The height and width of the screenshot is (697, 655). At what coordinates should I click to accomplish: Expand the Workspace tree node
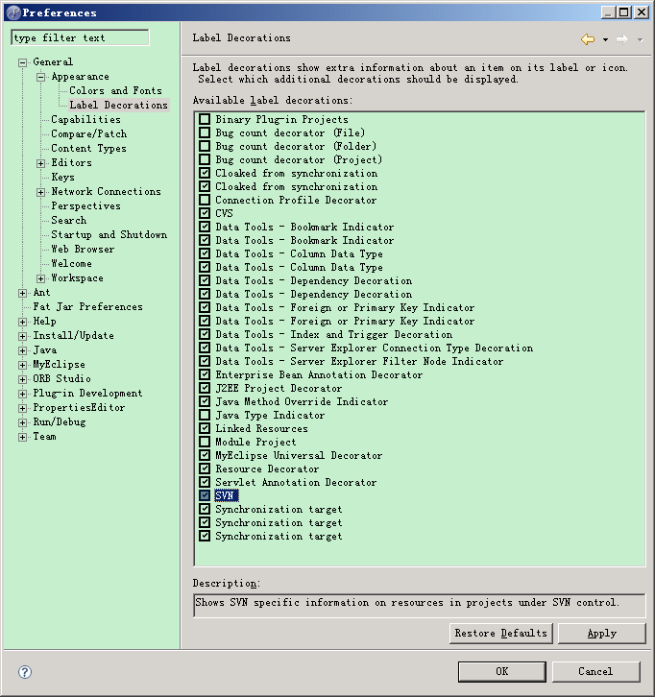coord(40,278)
